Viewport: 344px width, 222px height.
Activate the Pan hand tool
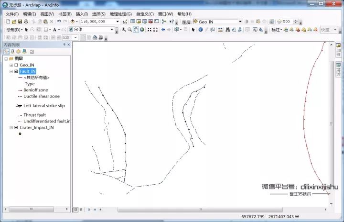(136, 30)
